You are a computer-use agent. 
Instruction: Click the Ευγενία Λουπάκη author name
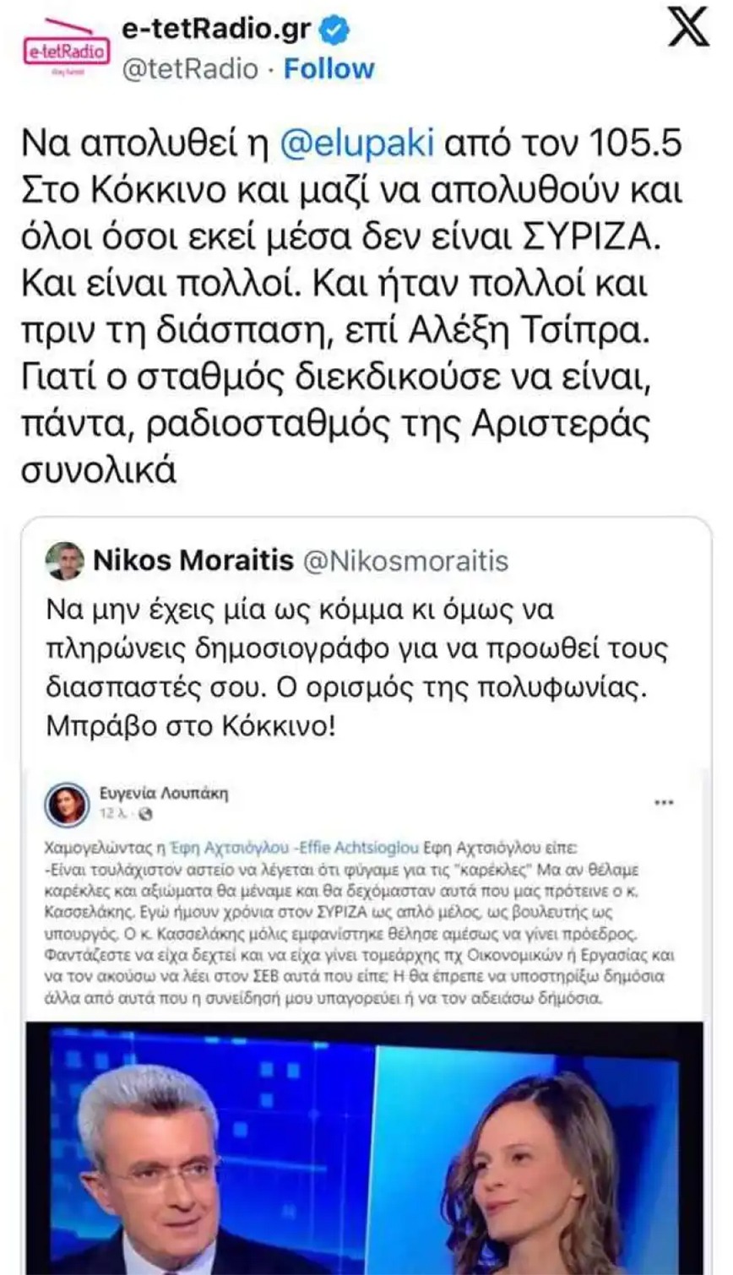click(x=164, y=793)
